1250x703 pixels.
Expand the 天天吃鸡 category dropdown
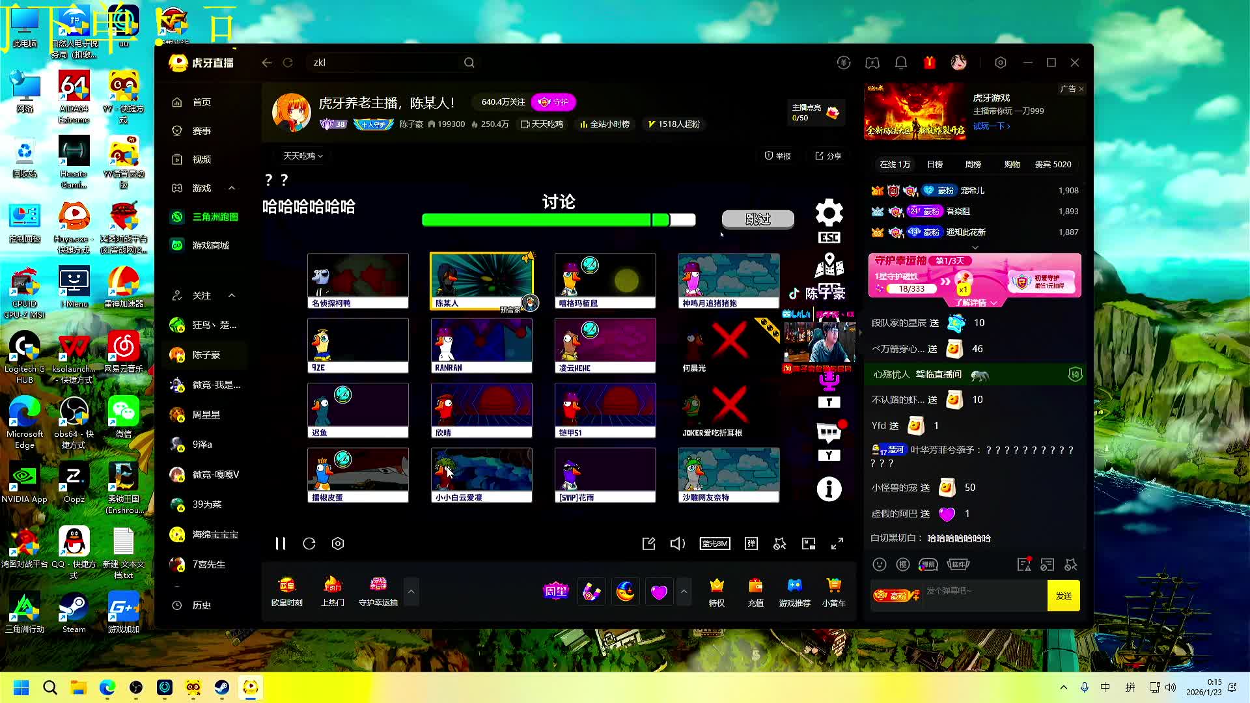point(303,156)
